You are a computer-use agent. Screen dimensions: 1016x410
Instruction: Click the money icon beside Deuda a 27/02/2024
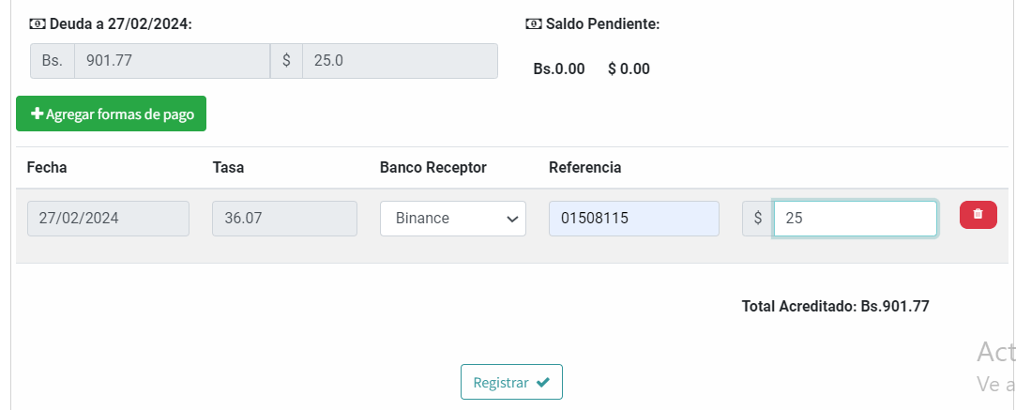click(x=38, y=24)
